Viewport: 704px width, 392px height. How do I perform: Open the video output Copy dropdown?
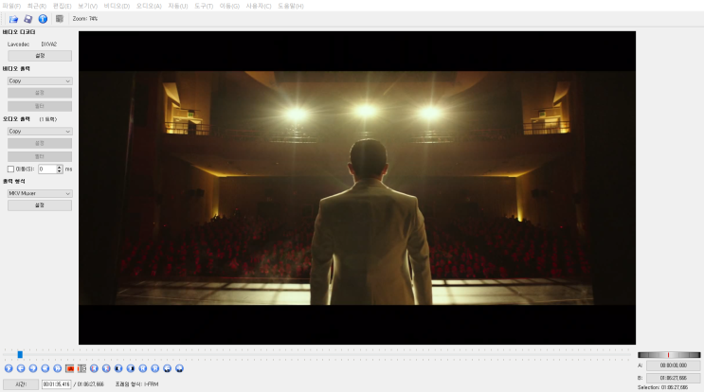40,81
